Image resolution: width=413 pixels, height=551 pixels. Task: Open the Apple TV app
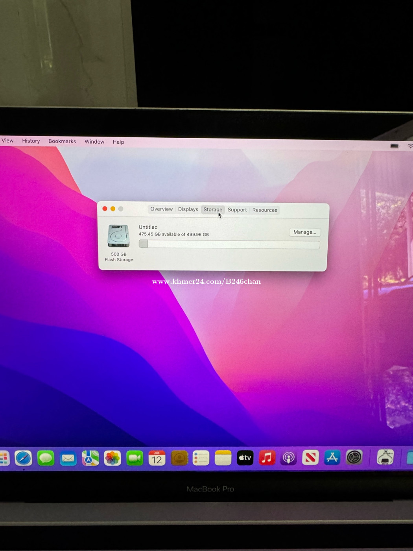(245, 458)
